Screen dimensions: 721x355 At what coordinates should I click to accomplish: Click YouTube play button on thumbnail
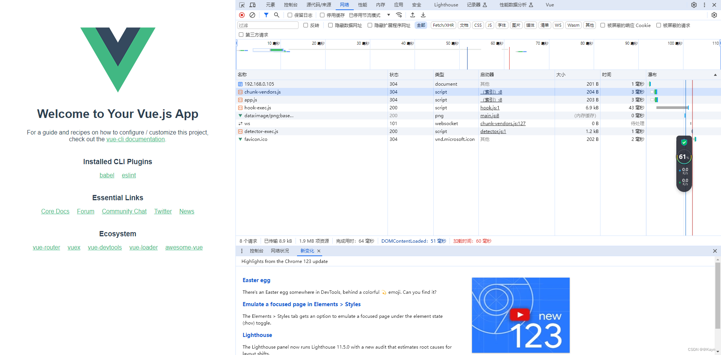tap(520, 315)
